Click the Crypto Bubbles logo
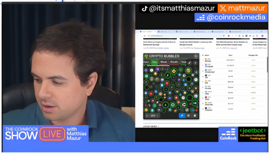Viewport: 270px width, 154px height. click(x=146, y=56)
